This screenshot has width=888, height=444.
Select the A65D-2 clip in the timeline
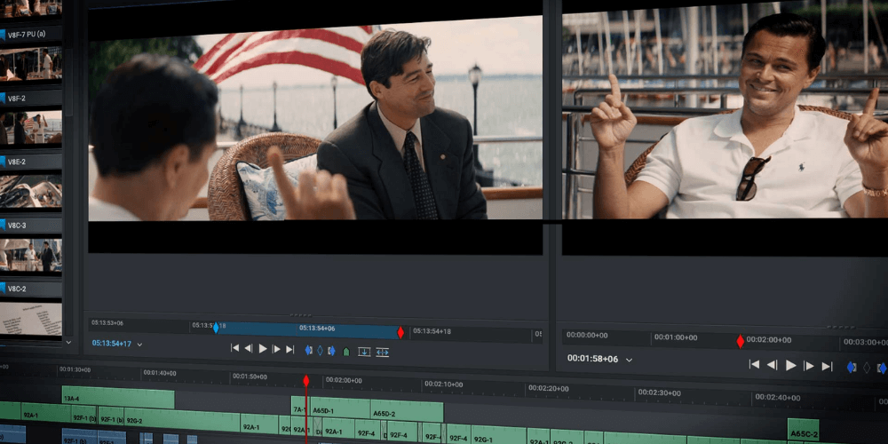point(407,410)
